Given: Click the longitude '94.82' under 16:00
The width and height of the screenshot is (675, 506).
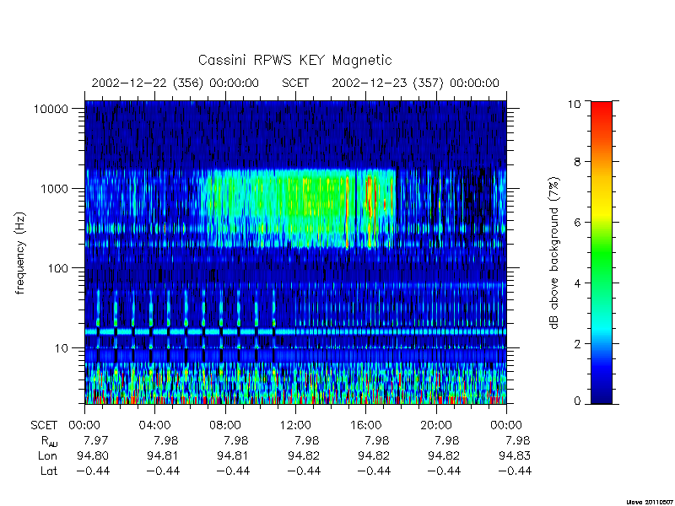Looking at the screenshot, I should pyautogui.click(x=374, y=455).
